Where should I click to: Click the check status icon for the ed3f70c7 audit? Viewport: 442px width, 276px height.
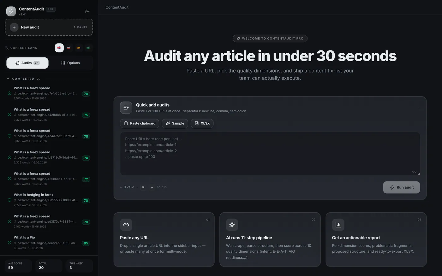pos(9,221)
